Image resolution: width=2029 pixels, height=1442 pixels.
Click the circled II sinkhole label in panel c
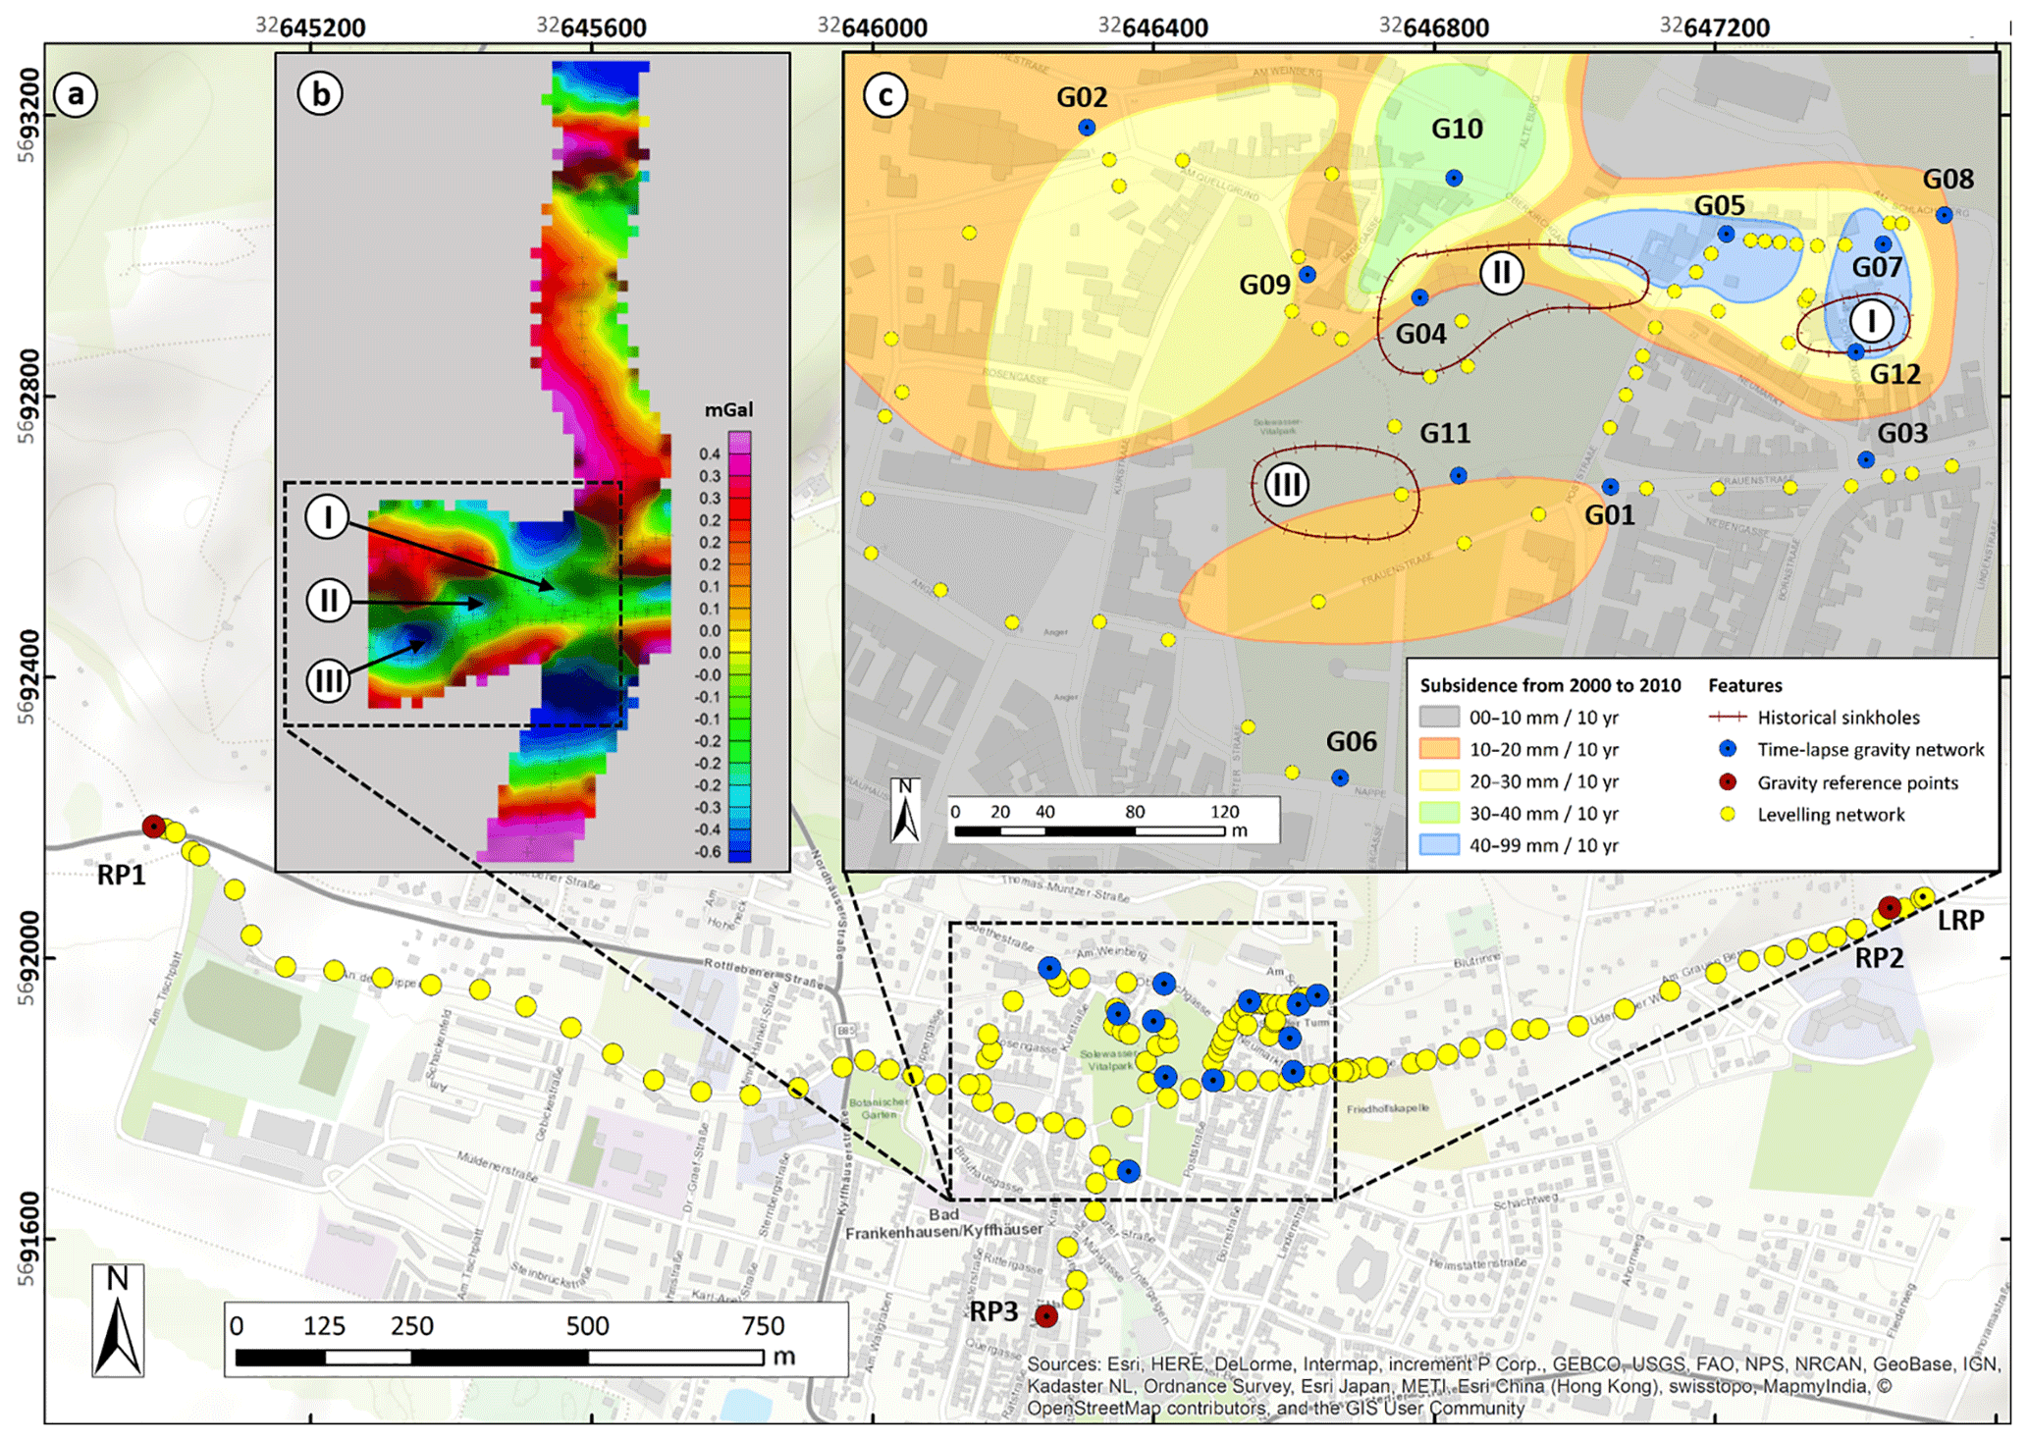(x=1501, y=272)
